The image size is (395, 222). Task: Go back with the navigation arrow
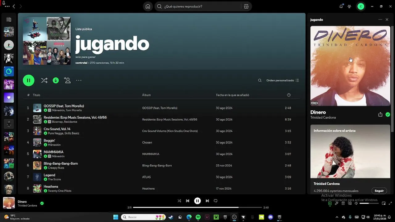coord(14,6)
